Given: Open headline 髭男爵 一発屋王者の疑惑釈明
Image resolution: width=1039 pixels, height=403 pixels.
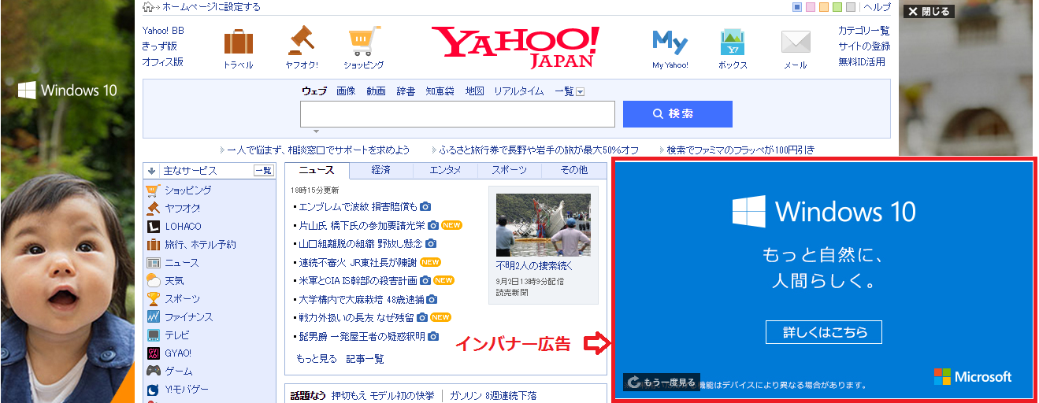Looking at the screenshot, I should (361, 336).
